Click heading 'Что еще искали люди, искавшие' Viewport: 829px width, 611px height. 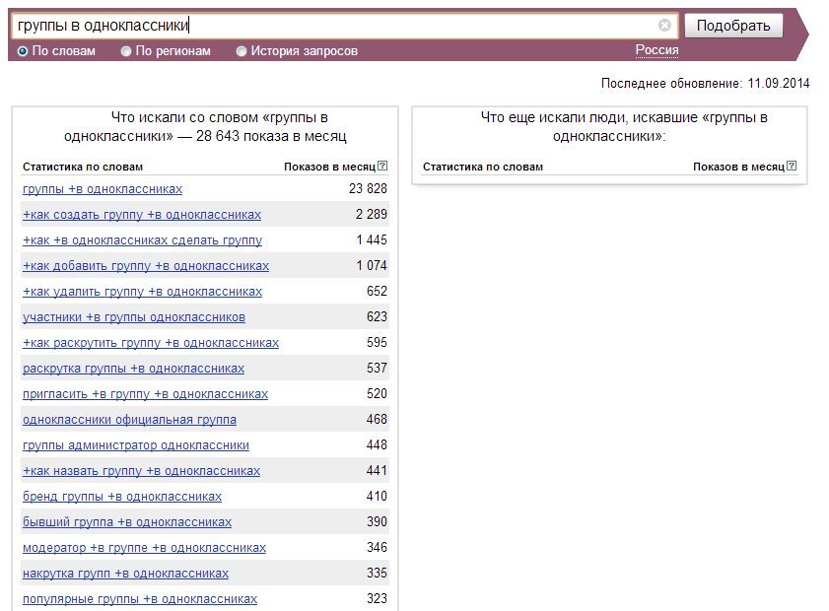pos(588,117)
